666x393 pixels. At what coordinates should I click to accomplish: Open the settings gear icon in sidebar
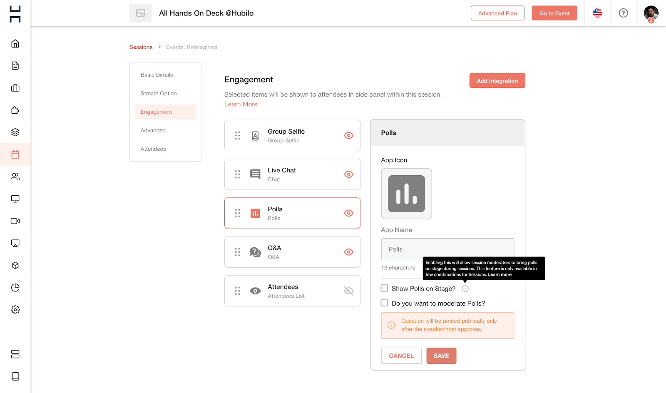15,310
